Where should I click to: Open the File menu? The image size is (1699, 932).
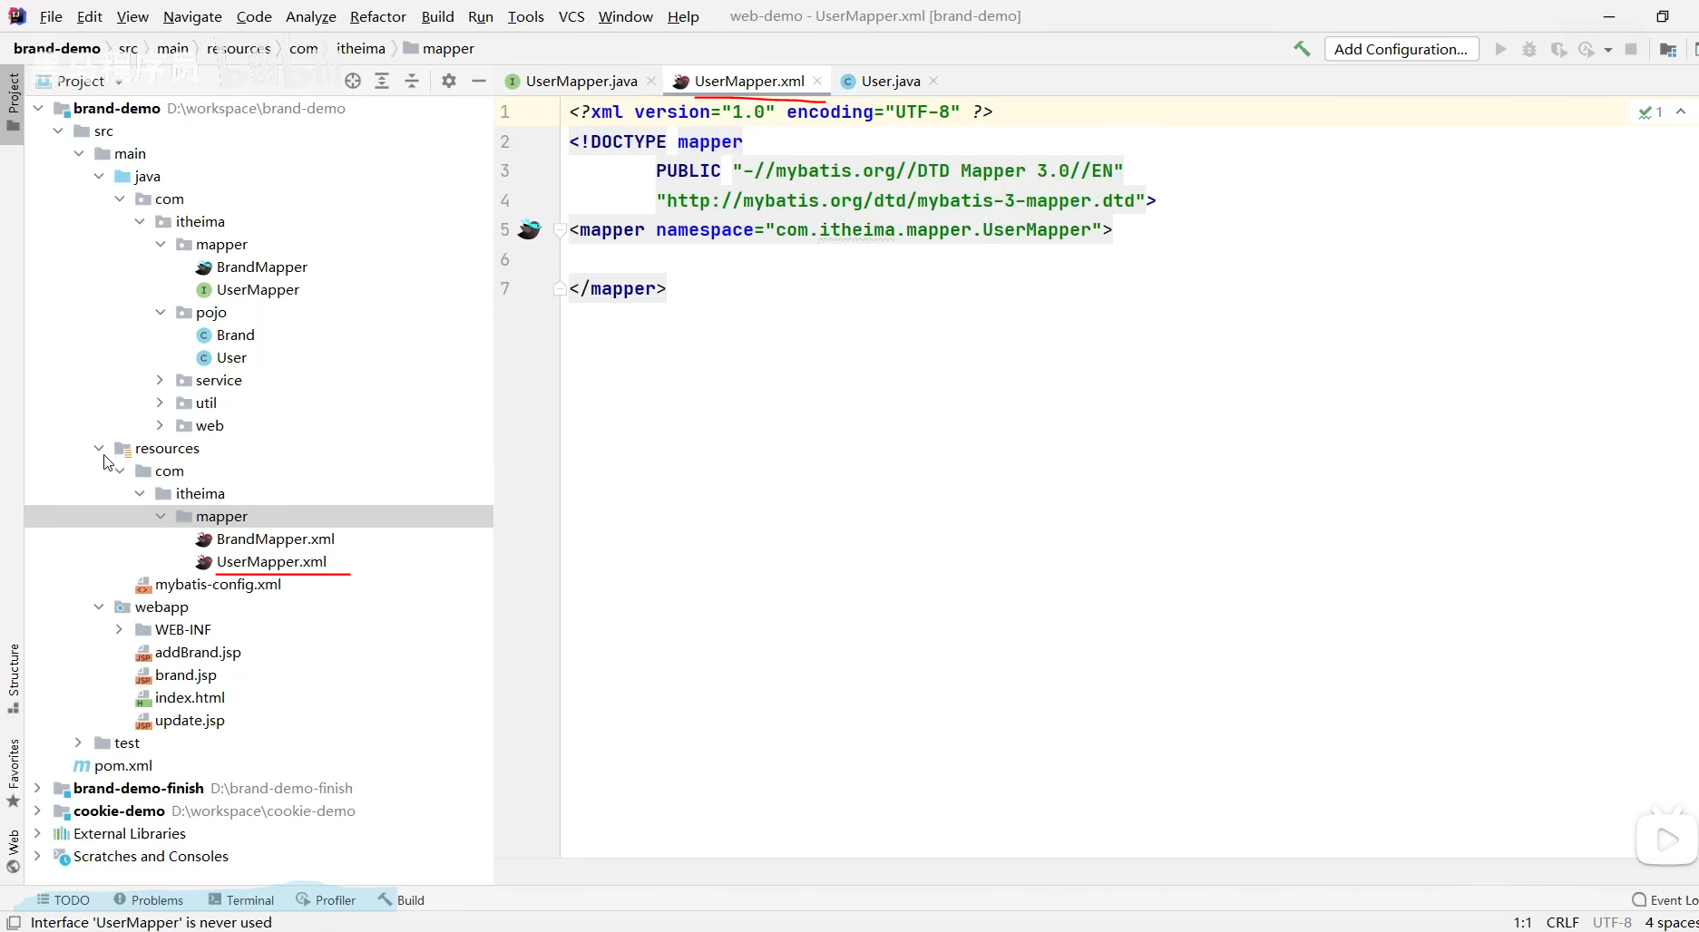(x=51, y=16)
